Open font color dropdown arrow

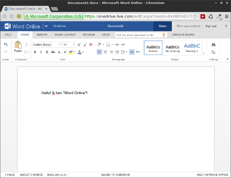[x=83, y=52]
